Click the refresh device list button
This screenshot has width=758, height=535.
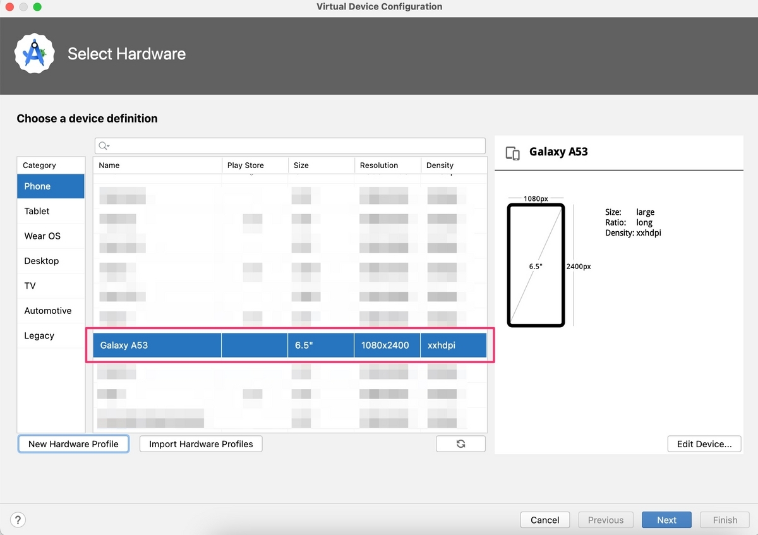tap(460, 444)
